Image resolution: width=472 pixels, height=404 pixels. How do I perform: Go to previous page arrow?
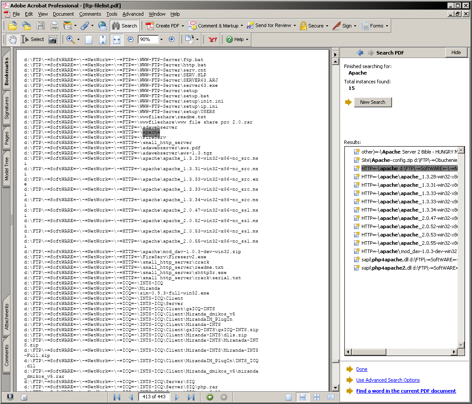point(131,397)
